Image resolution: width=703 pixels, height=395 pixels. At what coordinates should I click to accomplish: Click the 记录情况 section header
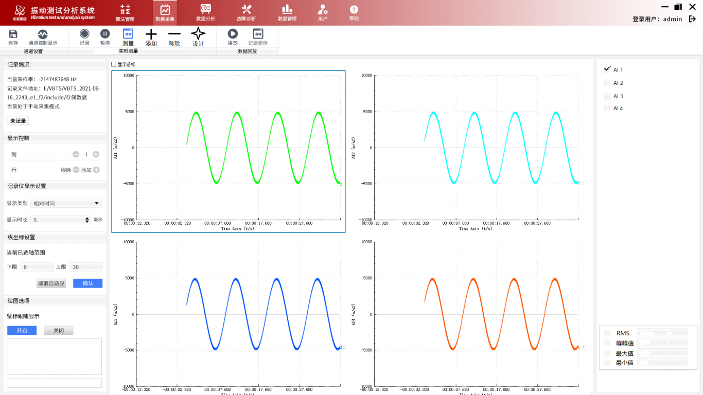[55, 65]
